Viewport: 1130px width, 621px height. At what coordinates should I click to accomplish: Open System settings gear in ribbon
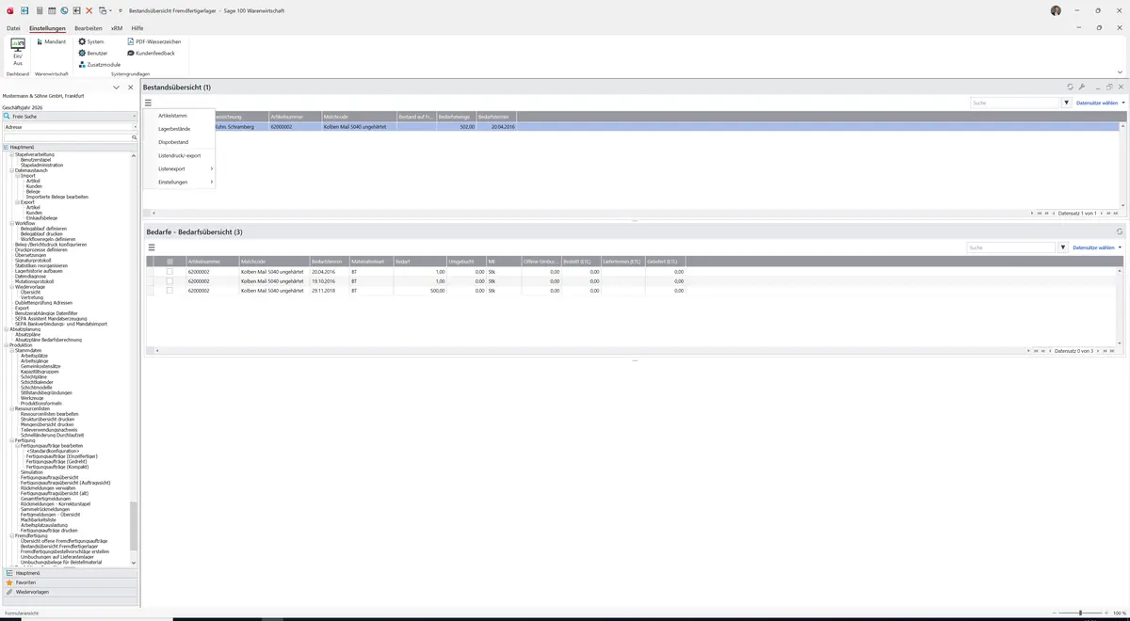pyautogui.click(x=91, y=41)
